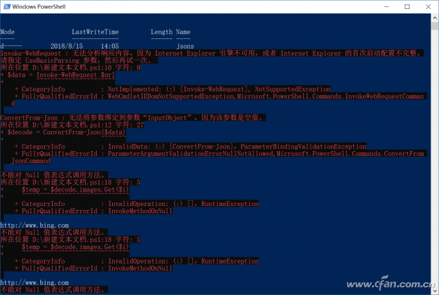The width and height of the screenshot is (439, 295).
Task: Maximize the Windows PowerShell window
Action: [406, 6]
